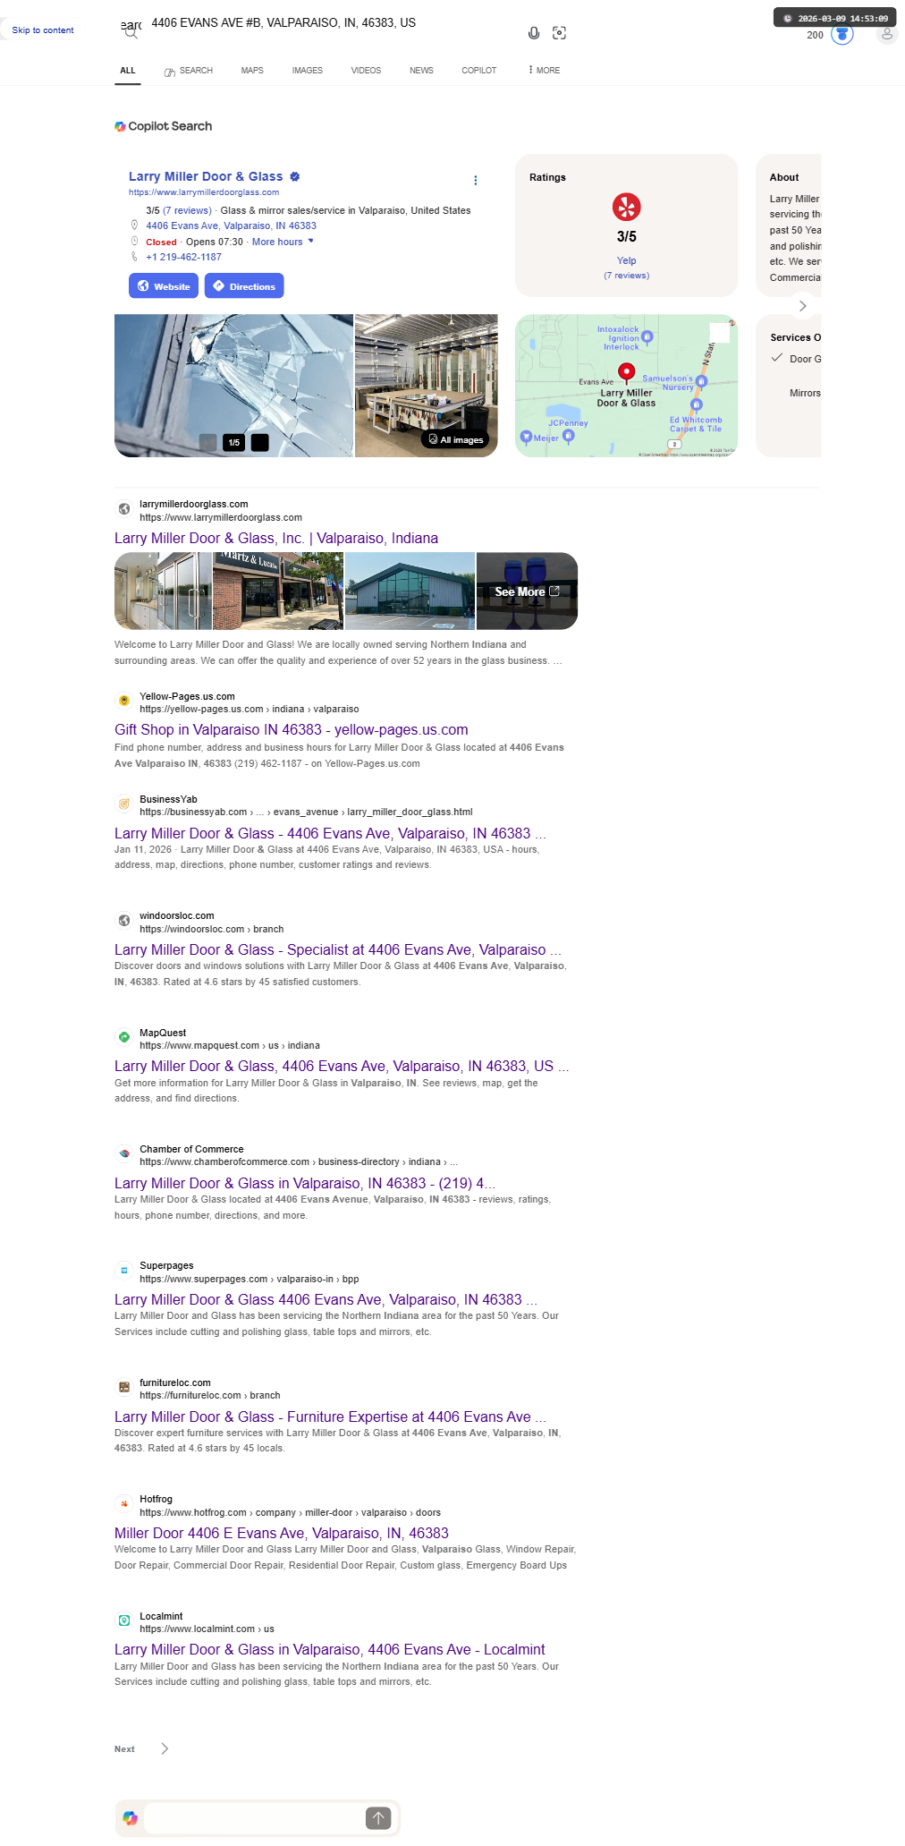
Task: Click the red map pin for Larry Miller Door & Glass
Action: click(627, 372)
